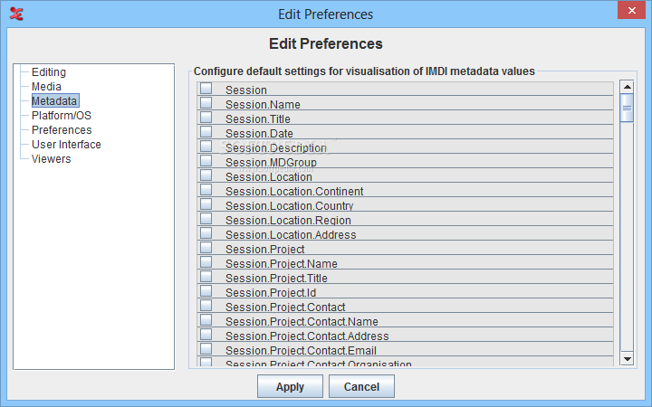Select the Metadata category

[x=54, y=101]
